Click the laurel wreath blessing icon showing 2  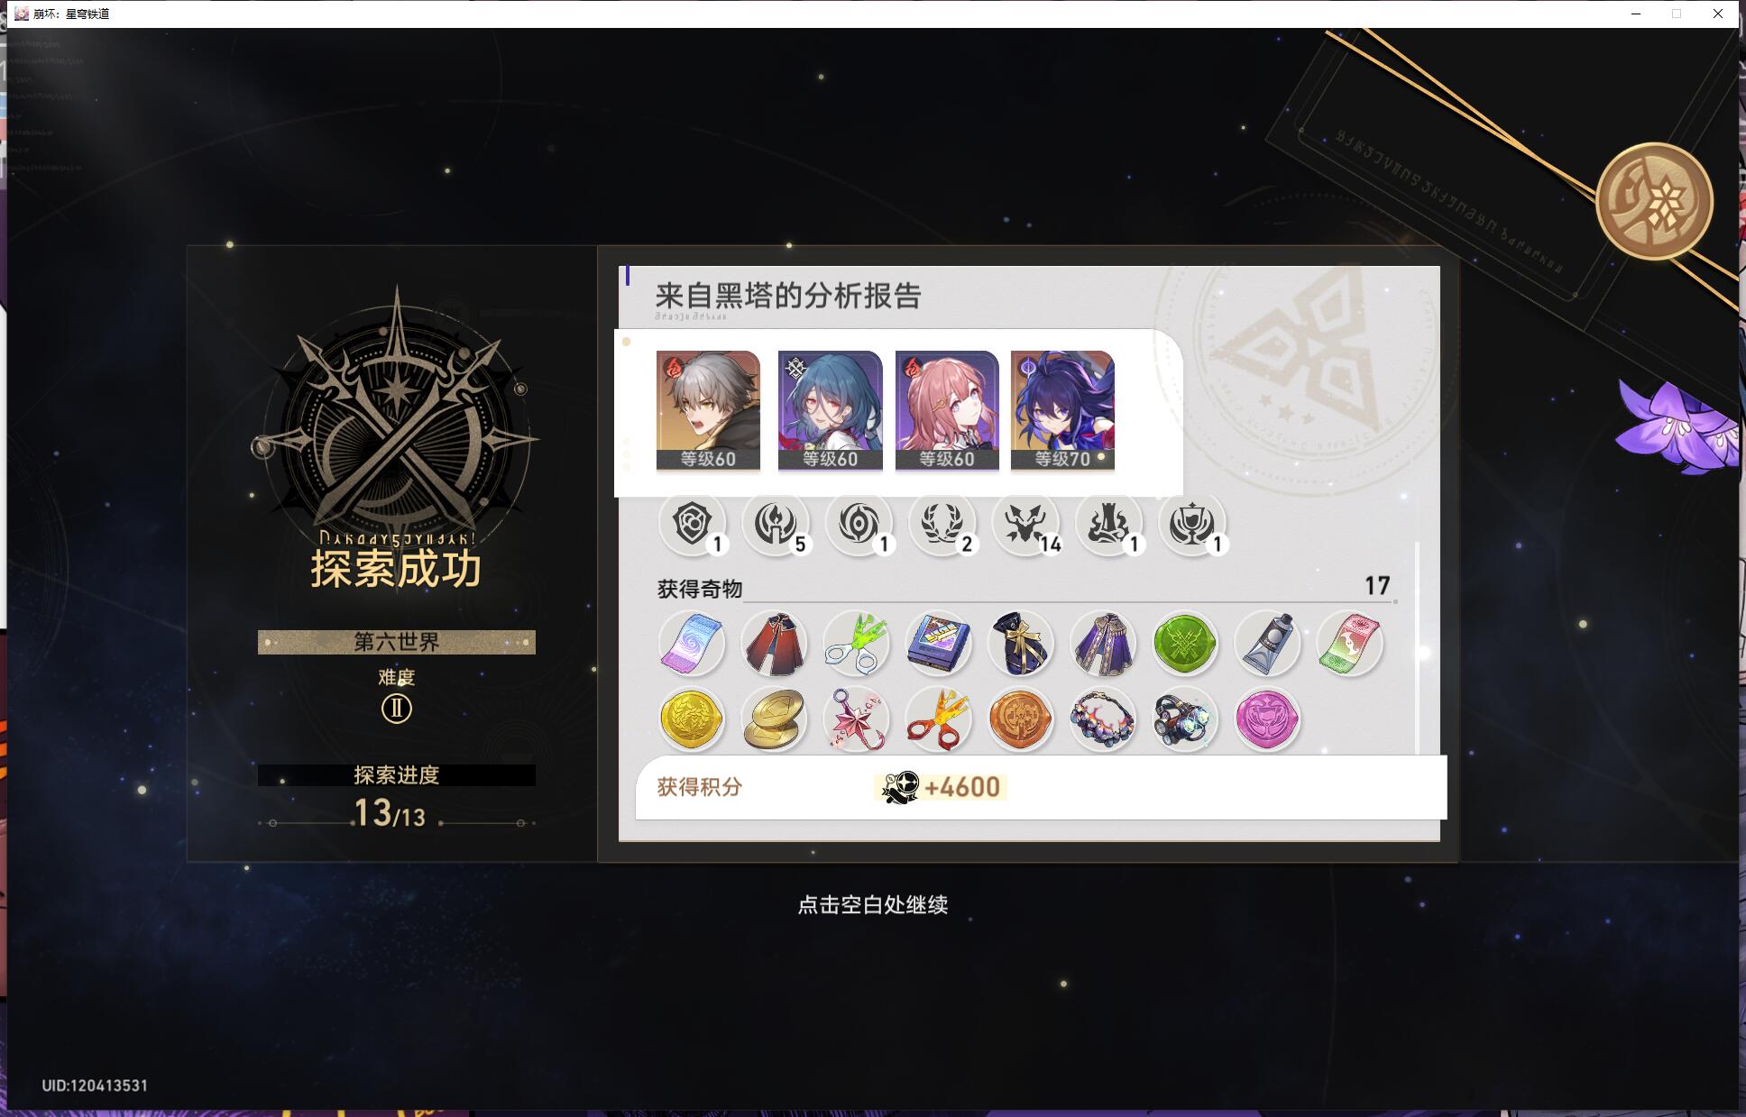pyautogui.click(x=942, y=524)
